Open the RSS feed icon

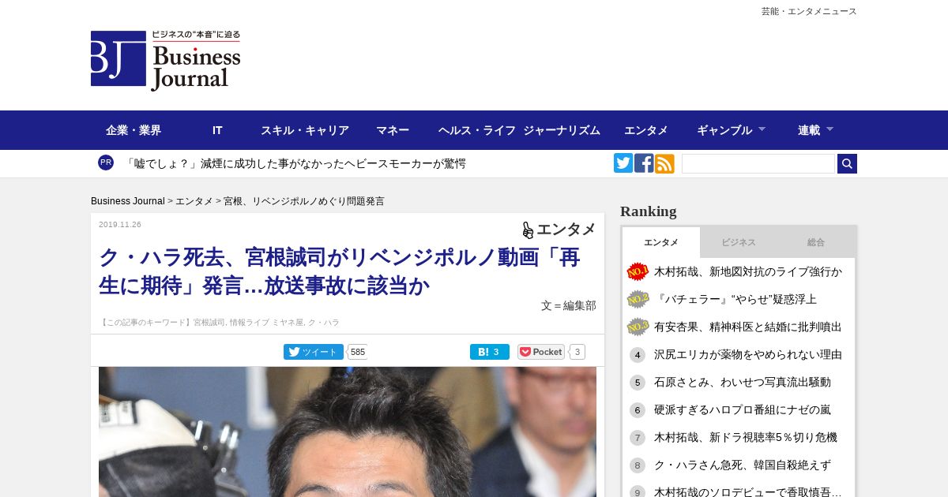click(664, 163)
